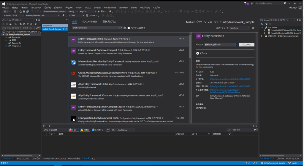The height and width of the screenshot is (166, 304).
Task: Click the account avatar icon beside サインイン
Action: 300,8
